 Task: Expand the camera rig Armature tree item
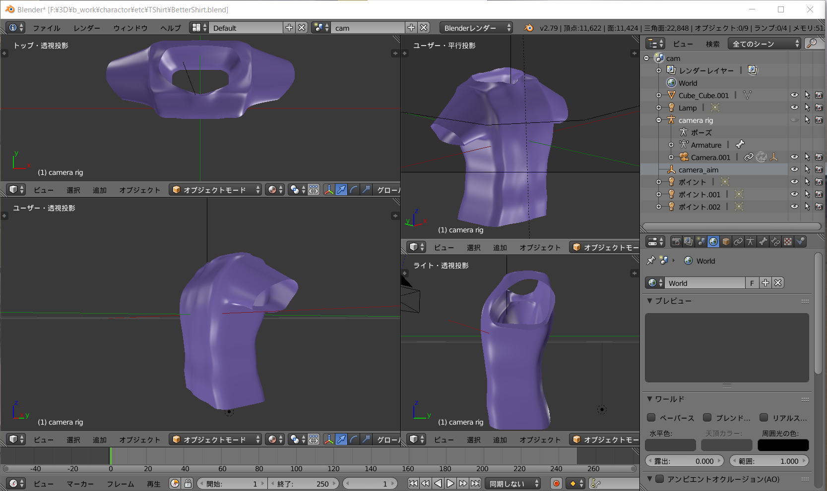point(671,145)
